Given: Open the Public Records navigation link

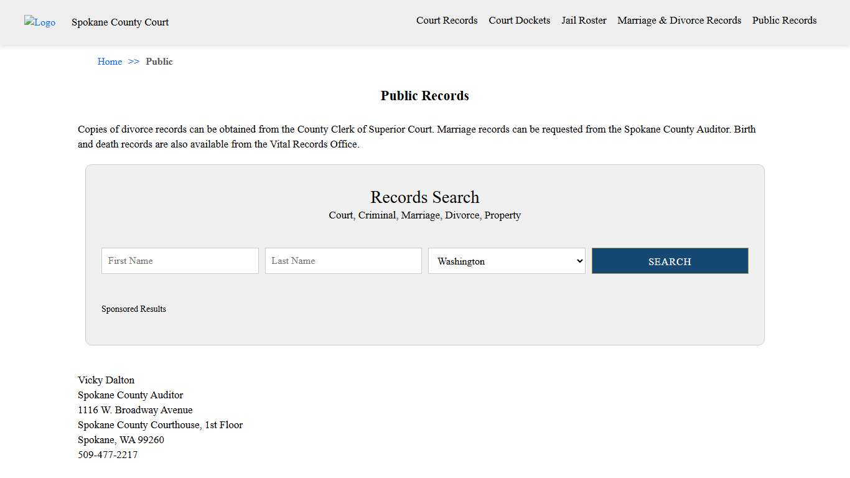Looking at the screenshot, I should click(x=784, y=20).
